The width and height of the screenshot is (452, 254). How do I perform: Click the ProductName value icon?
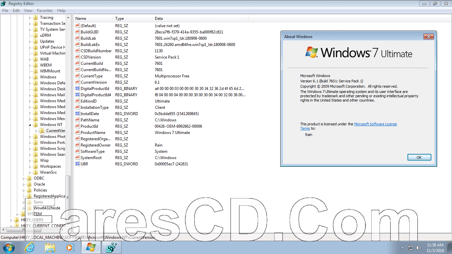point(77,133)
